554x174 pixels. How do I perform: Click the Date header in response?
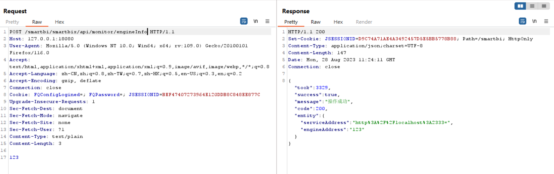(x=341, y=60)
